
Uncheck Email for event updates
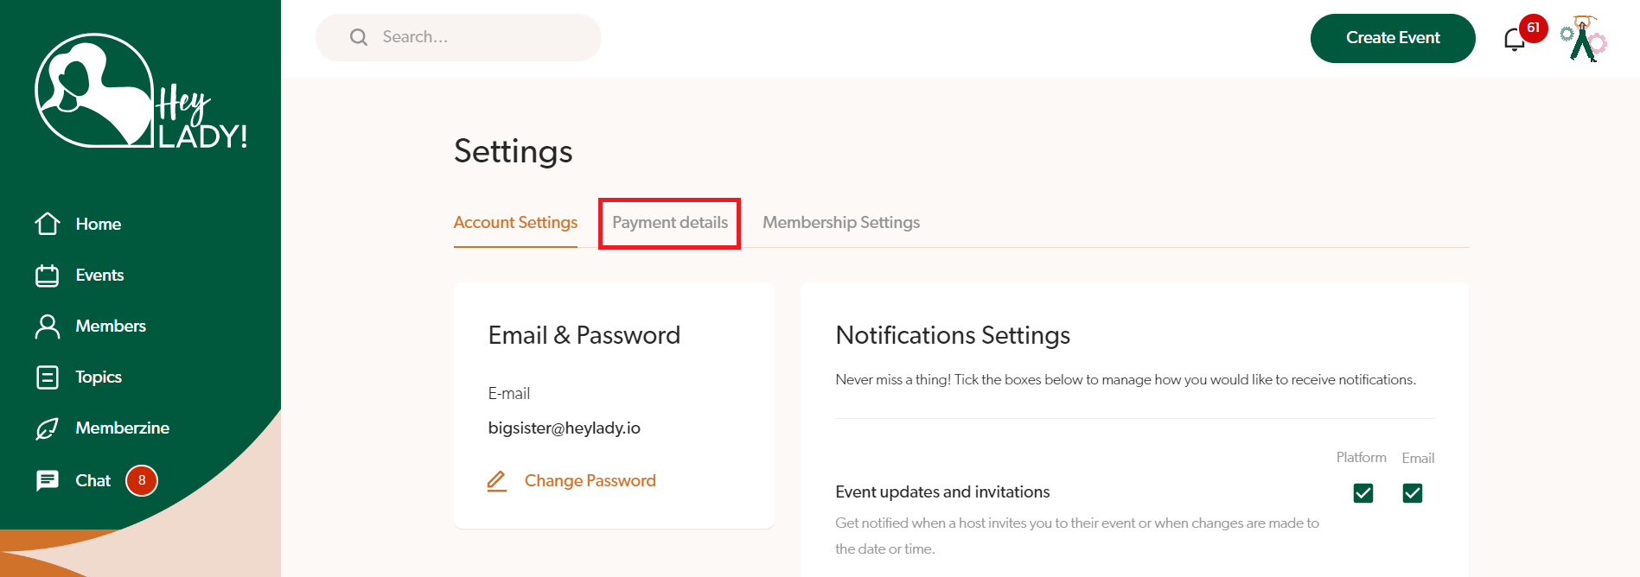(1413, 493)
